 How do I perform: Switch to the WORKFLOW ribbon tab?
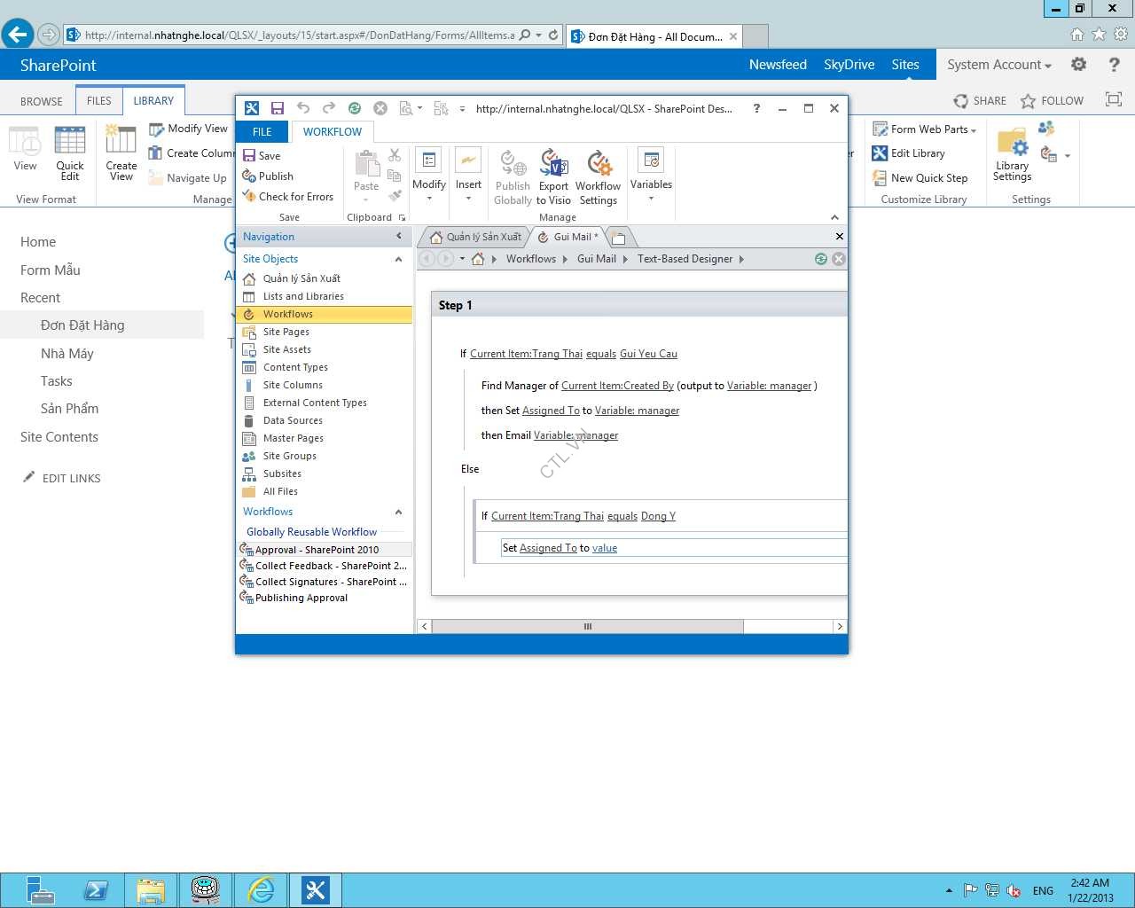click(x=333, y=132)
